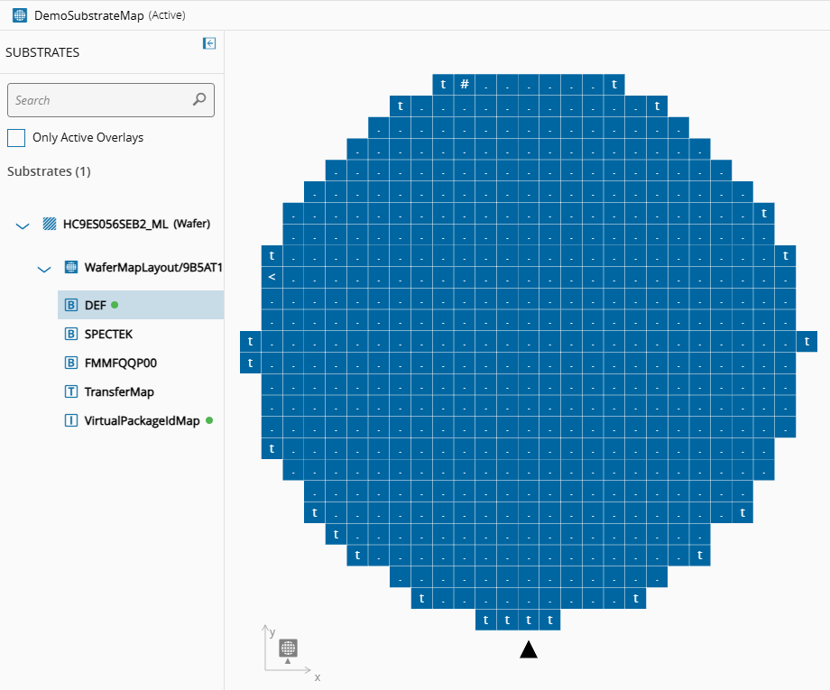Image resolution: width=830 pixels, height=690 pixels.
Task: Click the Substrates (1) heading
Action: (49, 171)
